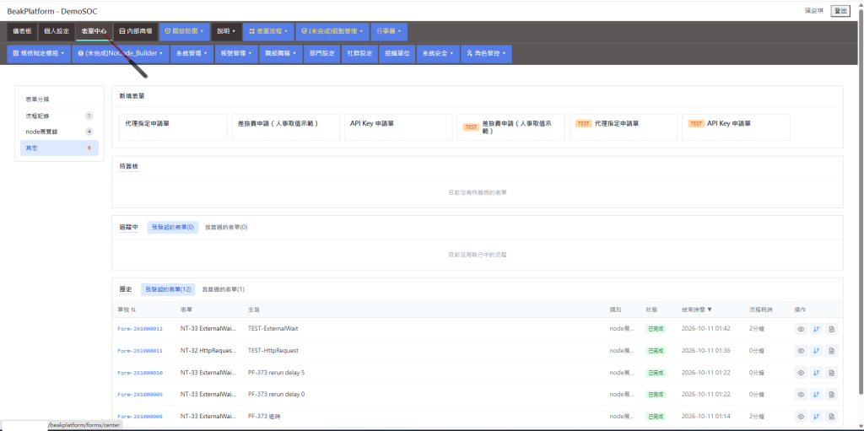
Task: Select the 其他 category in sidebar
Action: point(60,148)
